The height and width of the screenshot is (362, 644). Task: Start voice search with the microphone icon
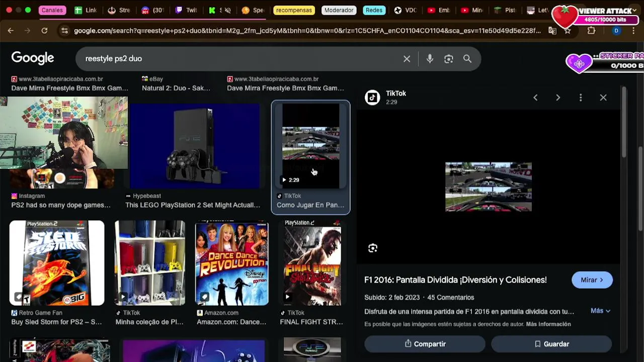click(x=430, y=59)
